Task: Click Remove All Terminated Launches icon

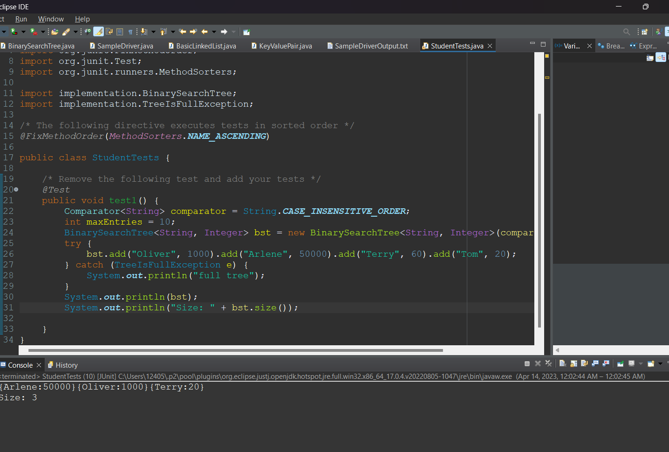Action: [x=548, y=363]
